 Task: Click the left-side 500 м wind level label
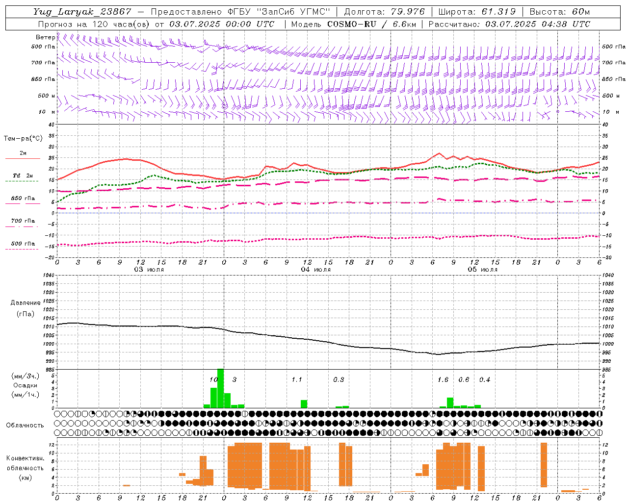pos(47,96)
